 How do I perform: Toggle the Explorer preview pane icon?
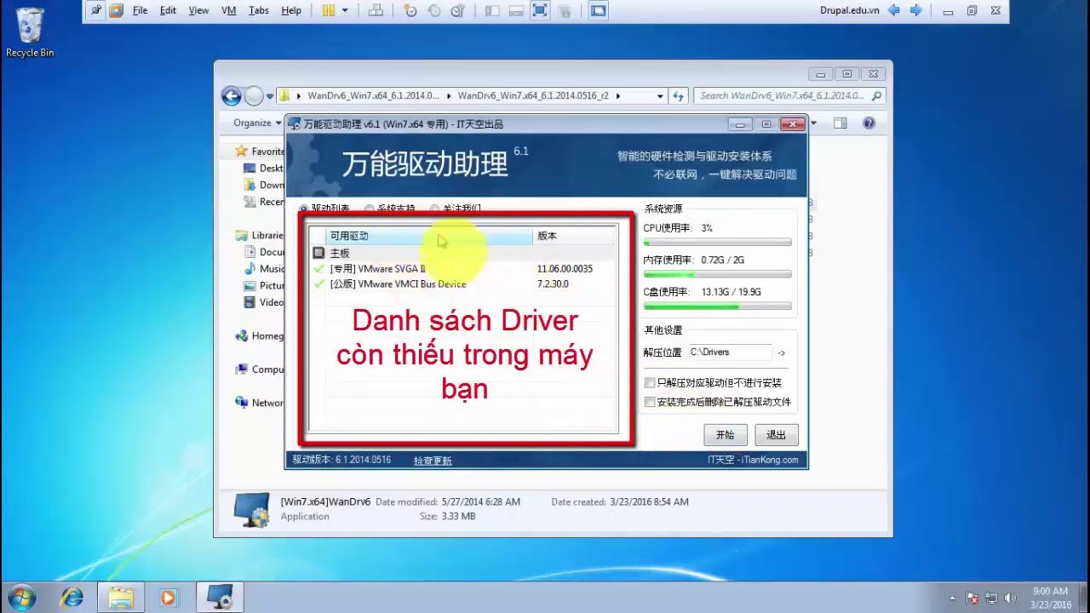(x=840, y=123)
